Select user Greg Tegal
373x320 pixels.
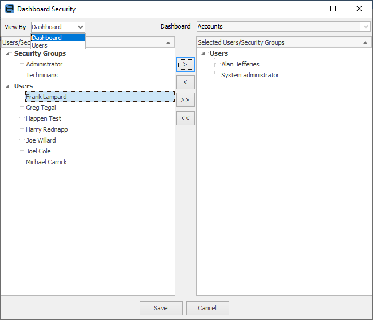pos(41,108)
